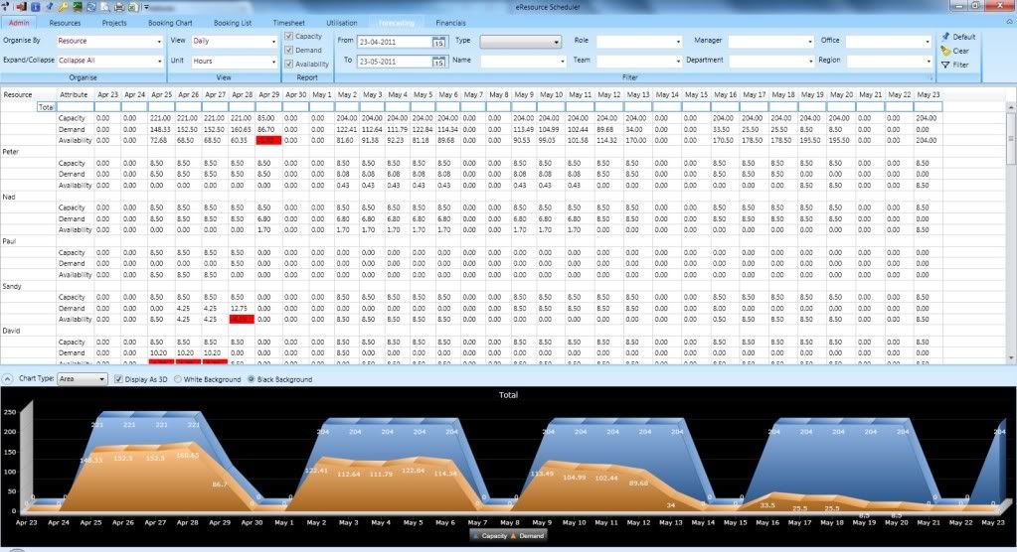Click the refresh arrows icon in toolbar

(x=91, y=7)
